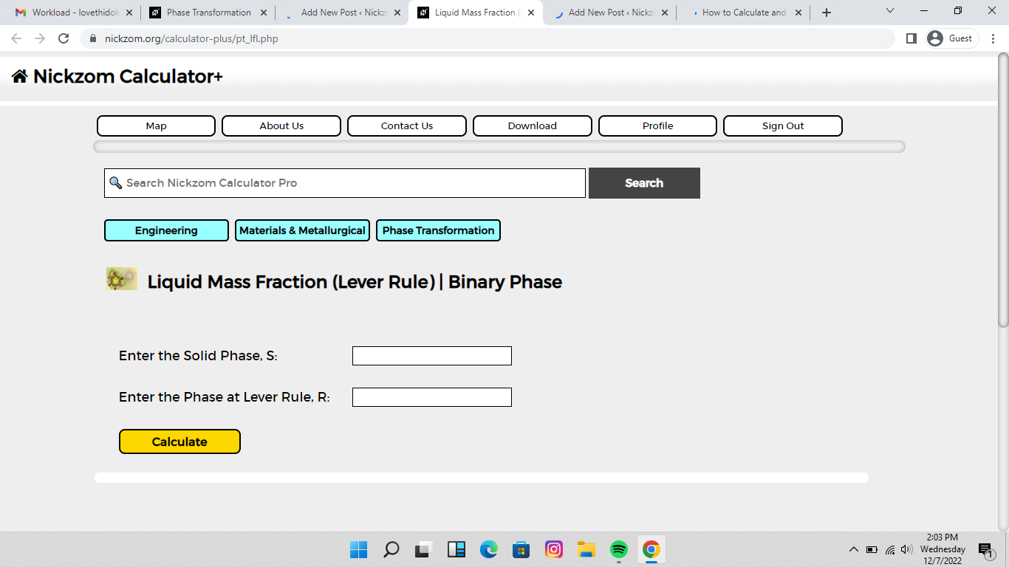The width and height of the screenshot is (1009, 567).
Task: Open the clock and date display
Action: 943,549
